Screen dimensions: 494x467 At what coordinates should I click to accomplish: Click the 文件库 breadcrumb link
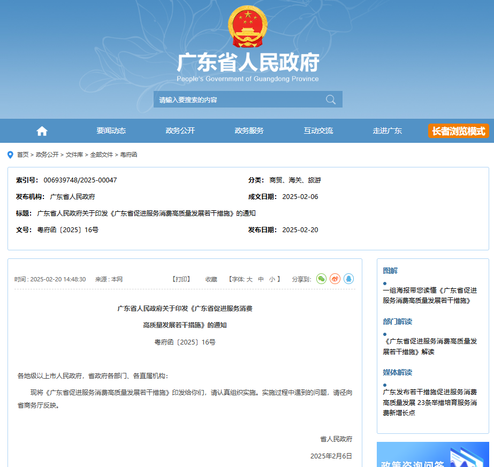(74, 155)
